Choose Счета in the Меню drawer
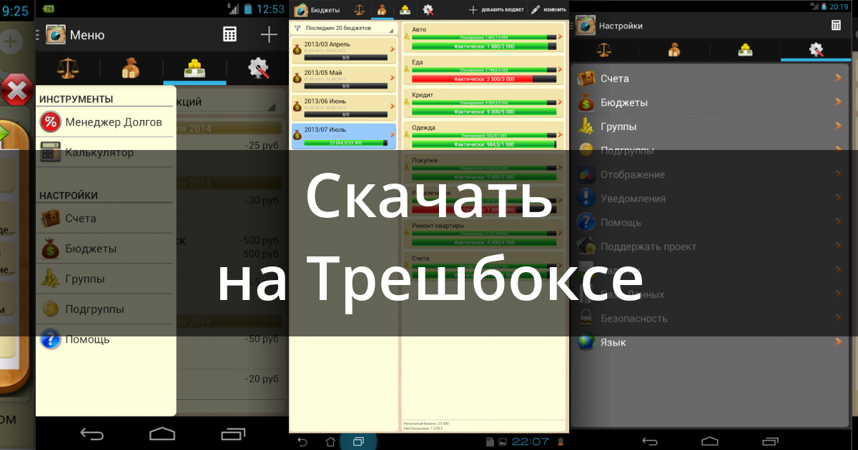 pyautogui.click(x=105, y=219)
